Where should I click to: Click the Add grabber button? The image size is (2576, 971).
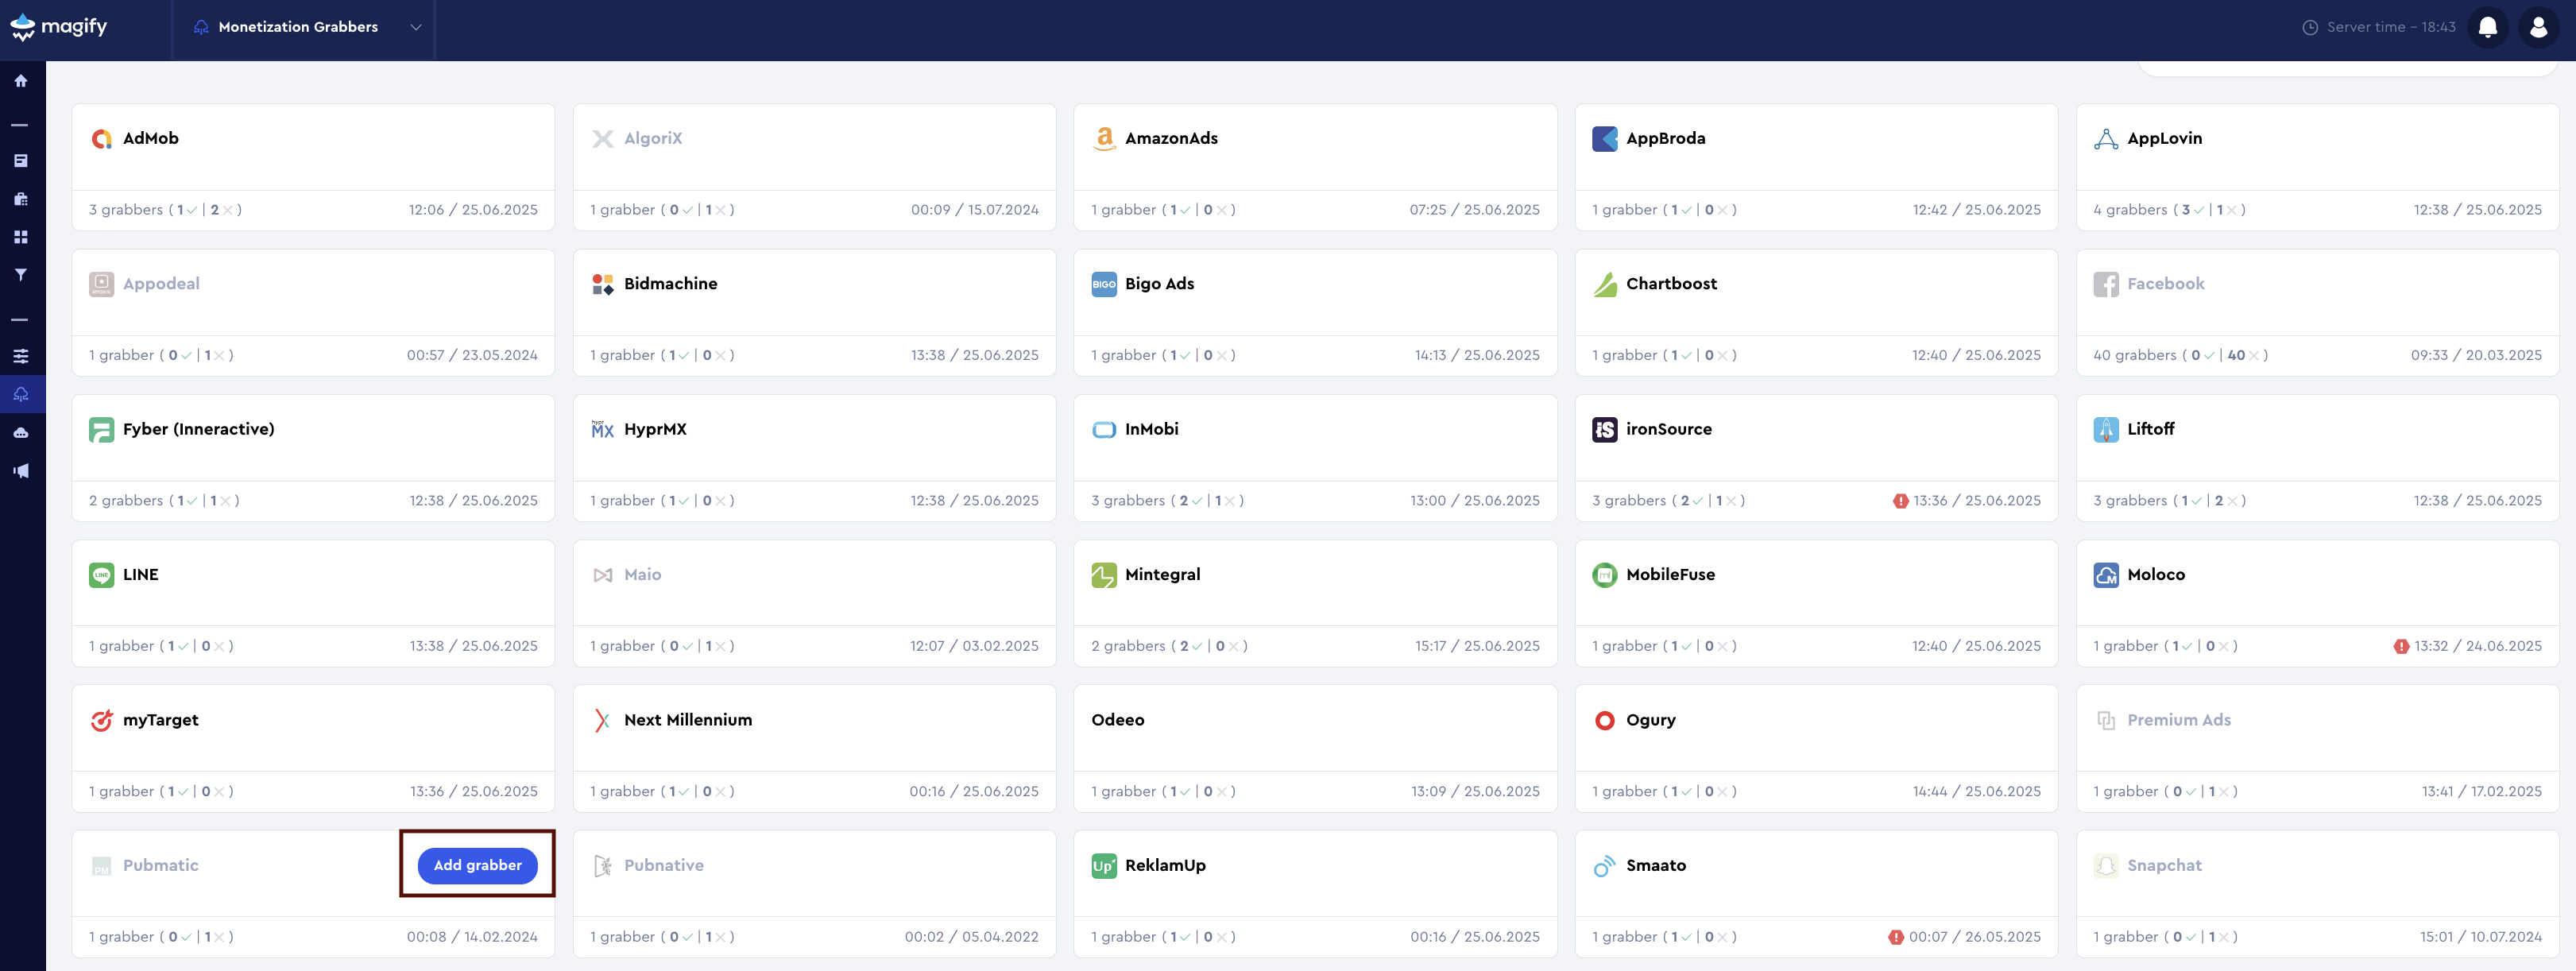tap(477, 865)
